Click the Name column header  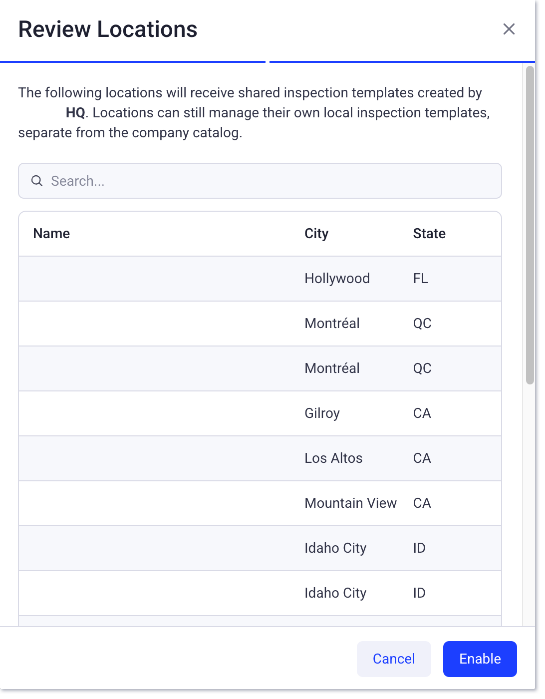pos(51,234)
